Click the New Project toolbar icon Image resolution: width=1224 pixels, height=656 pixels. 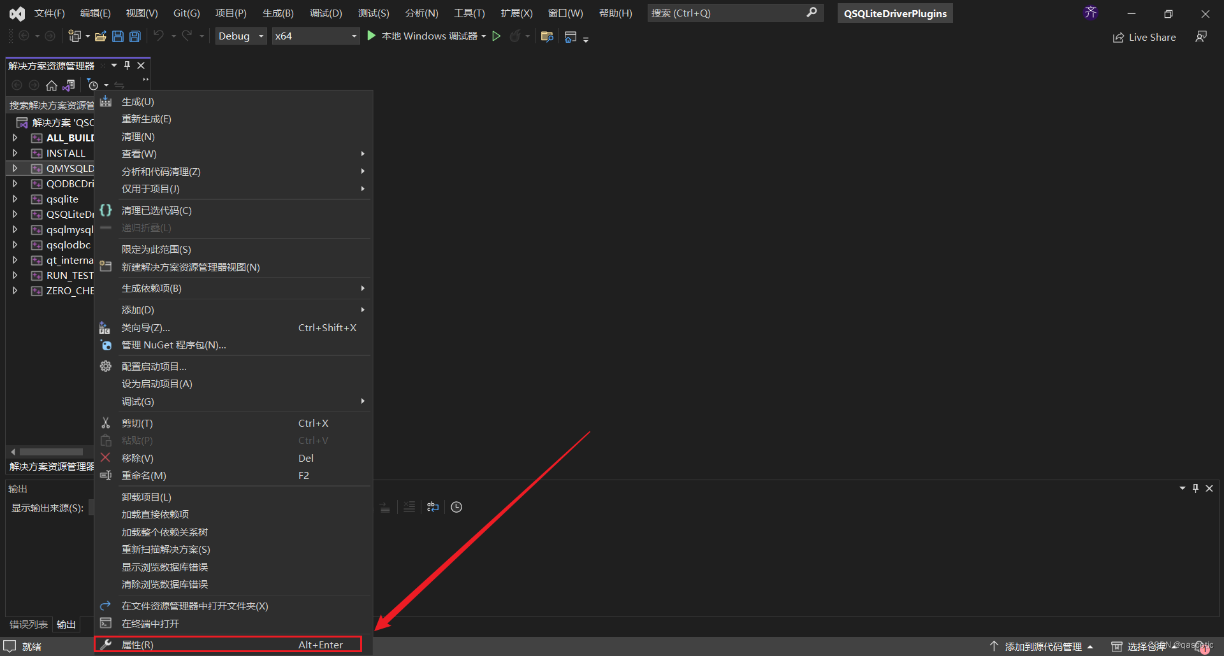[x=75, y=36]
